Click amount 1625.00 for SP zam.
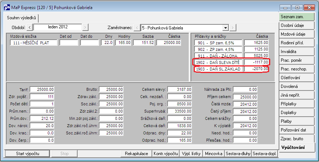The image size is (319, 162). coord(256,43)
